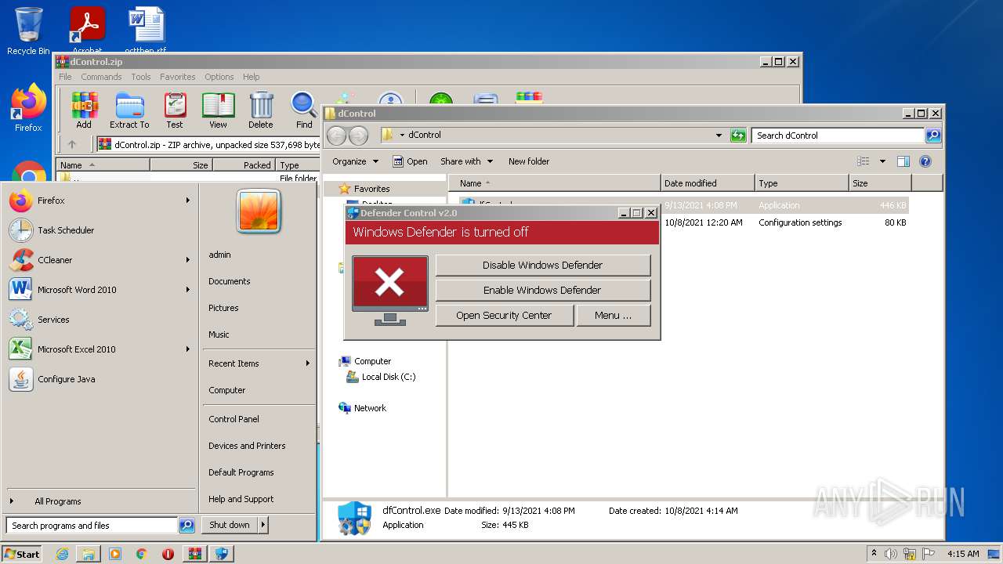
Task: Show hidden system tray icons arrow
Action: [x=874, y=554]
